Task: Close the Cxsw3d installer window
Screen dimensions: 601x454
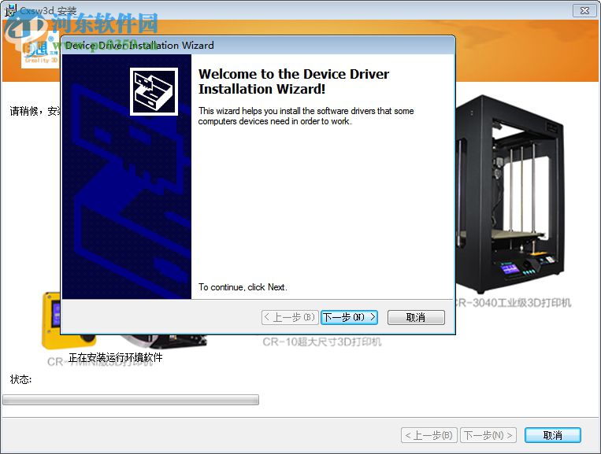Action: click(584, 11)
